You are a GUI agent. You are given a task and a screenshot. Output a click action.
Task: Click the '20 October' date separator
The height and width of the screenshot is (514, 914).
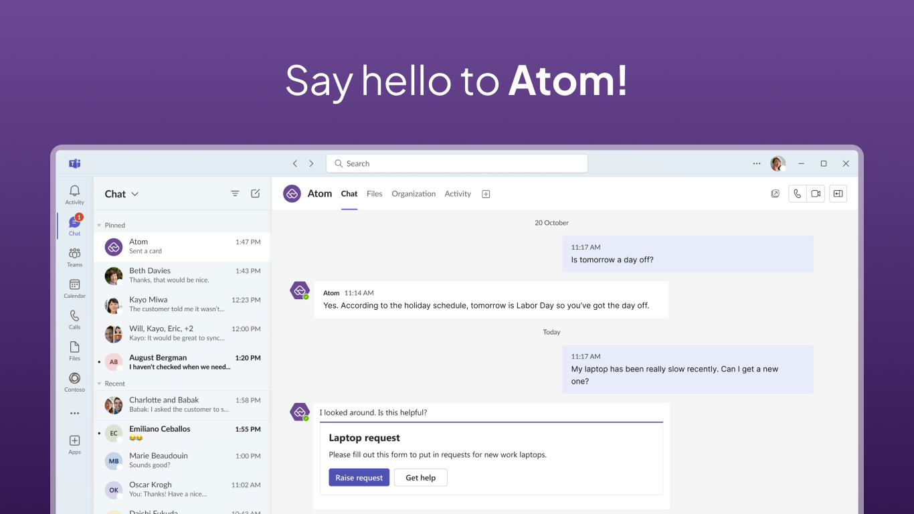coord(551,223)
